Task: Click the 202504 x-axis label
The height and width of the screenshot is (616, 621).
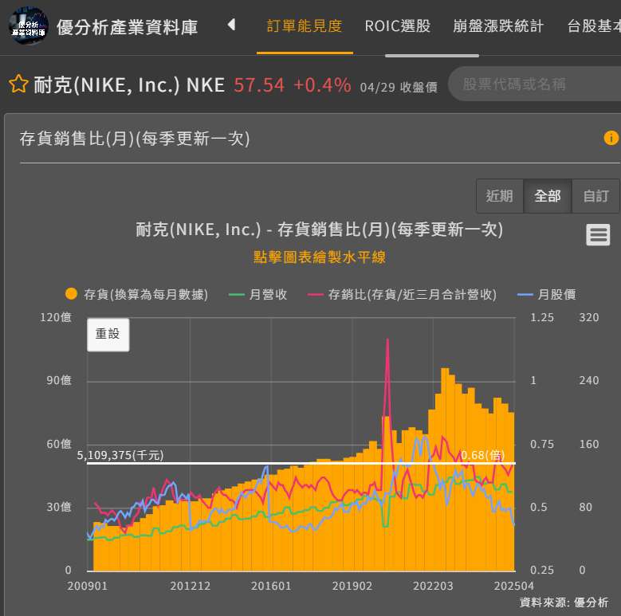Action: coord(513,586)
